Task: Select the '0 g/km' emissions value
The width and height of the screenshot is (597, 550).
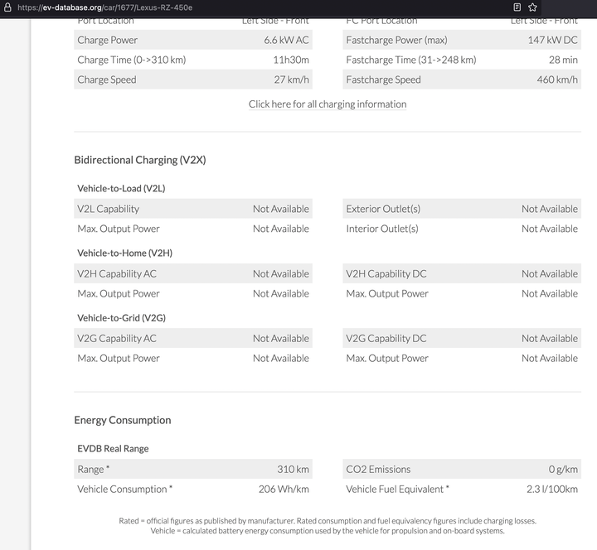Action: click(563, 469)
